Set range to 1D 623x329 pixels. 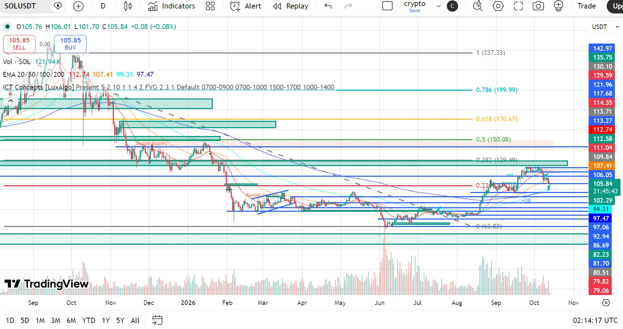(x=10, y=321)
